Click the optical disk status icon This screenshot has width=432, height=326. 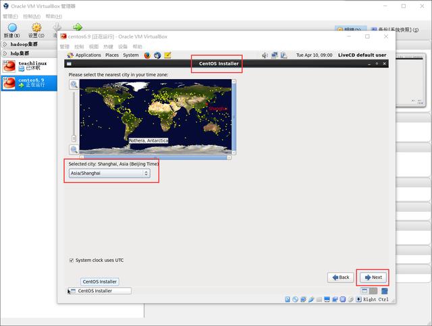point(296,299)
